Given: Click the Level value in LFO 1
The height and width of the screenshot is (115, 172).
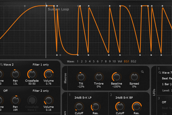Looking at the screenshot, I should pos(171,91).
